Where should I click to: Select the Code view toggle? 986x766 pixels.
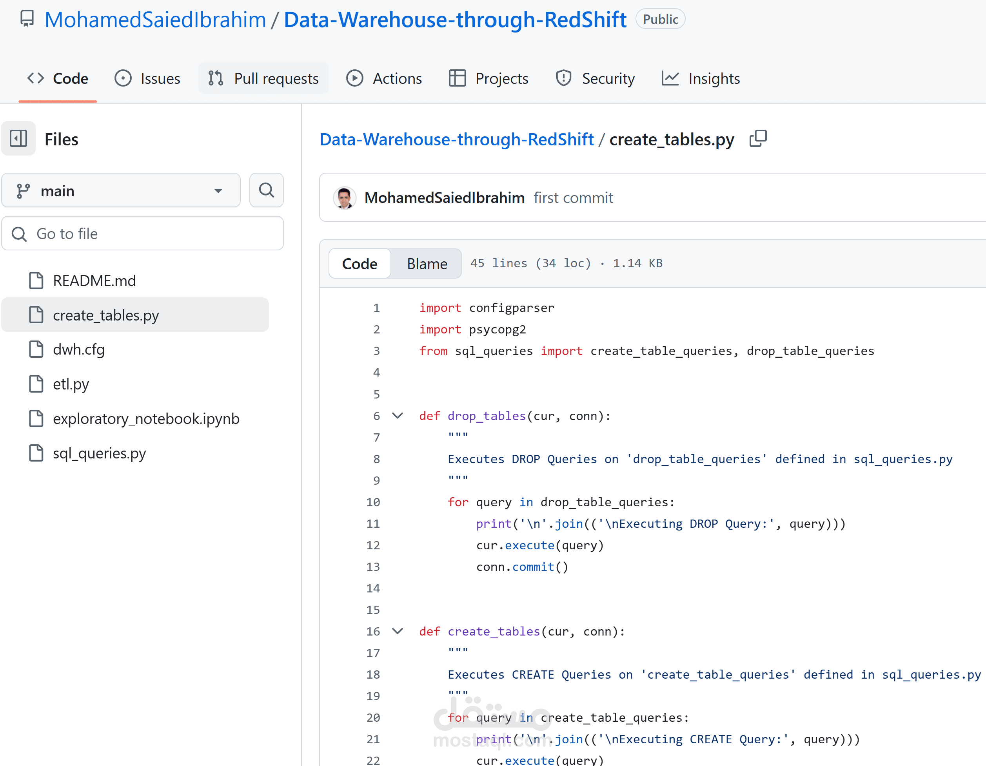click(x=360, y=263)
